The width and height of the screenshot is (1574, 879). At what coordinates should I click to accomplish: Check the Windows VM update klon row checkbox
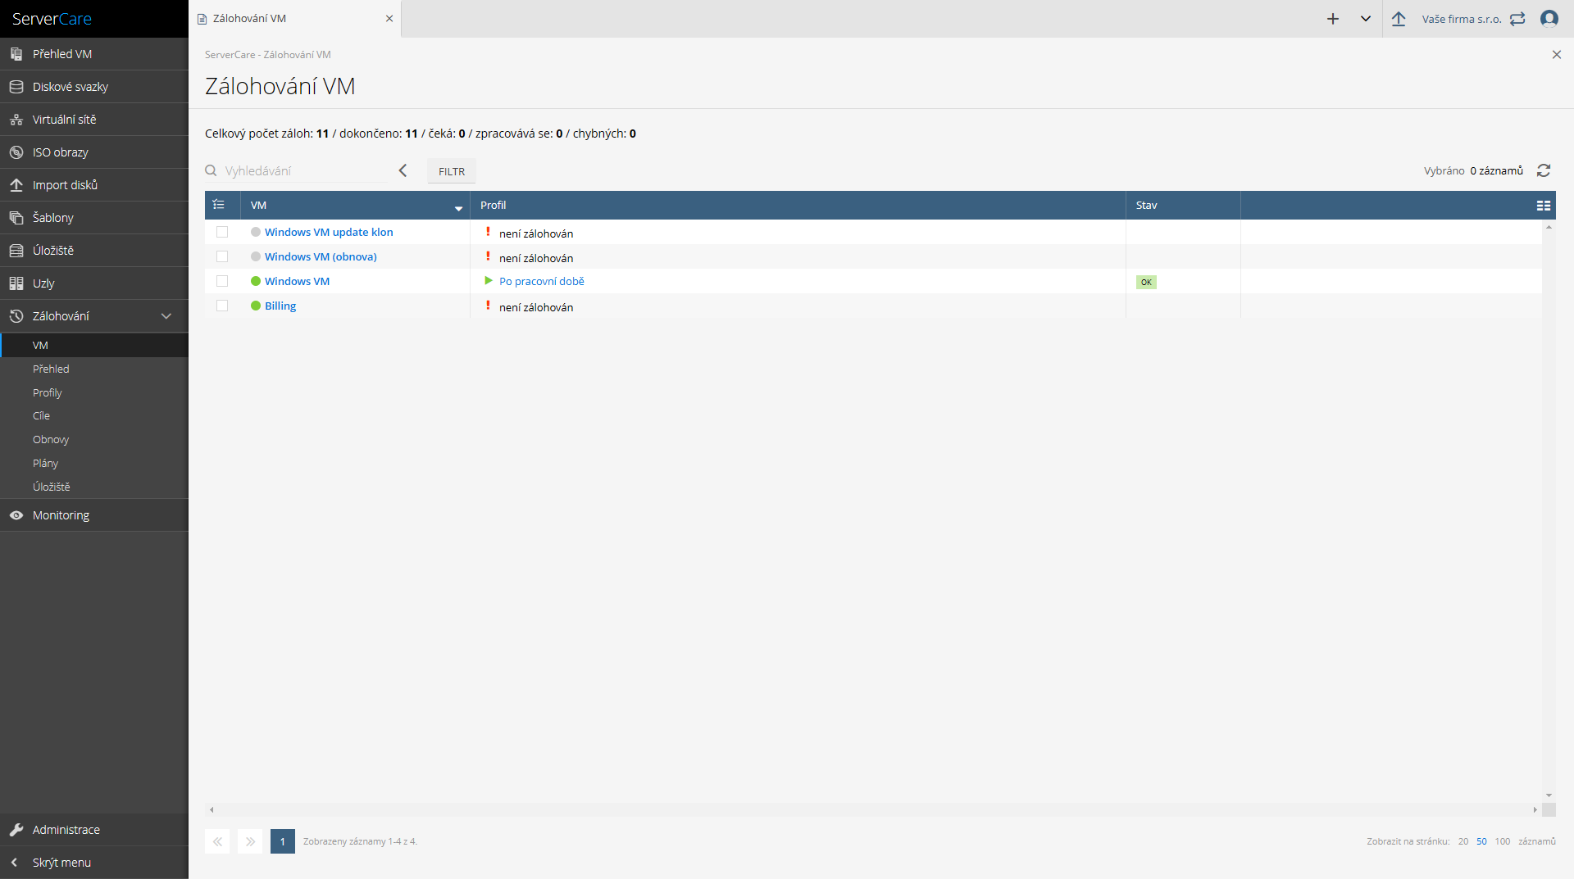click(222, 232)
